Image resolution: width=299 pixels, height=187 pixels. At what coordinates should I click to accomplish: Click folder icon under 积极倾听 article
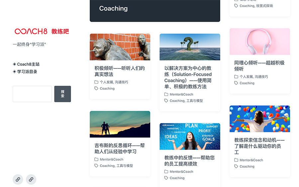96,82
